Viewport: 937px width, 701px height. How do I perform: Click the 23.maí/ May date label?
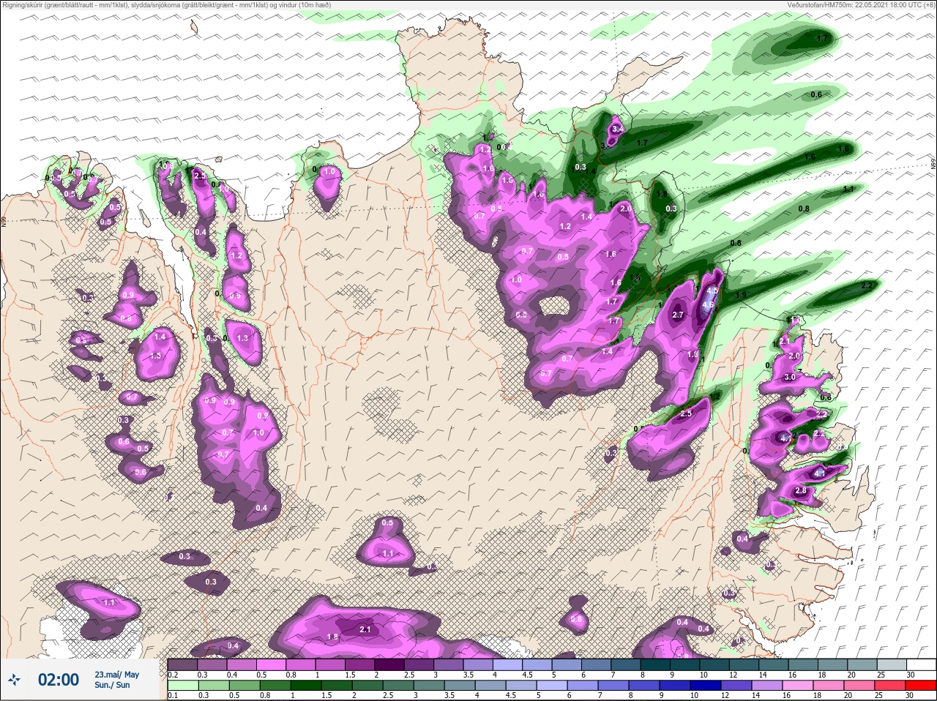[116, 675]
